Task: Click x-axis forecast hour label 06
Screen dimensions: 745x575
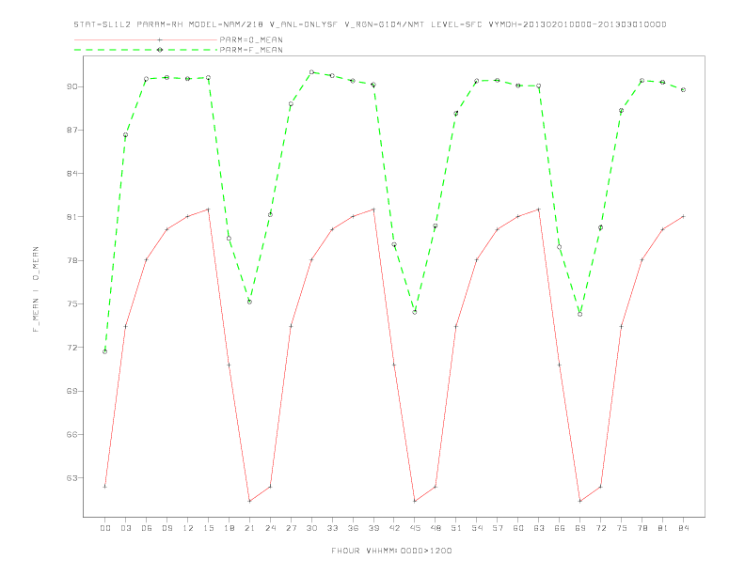Action: (x=147, y=528)
